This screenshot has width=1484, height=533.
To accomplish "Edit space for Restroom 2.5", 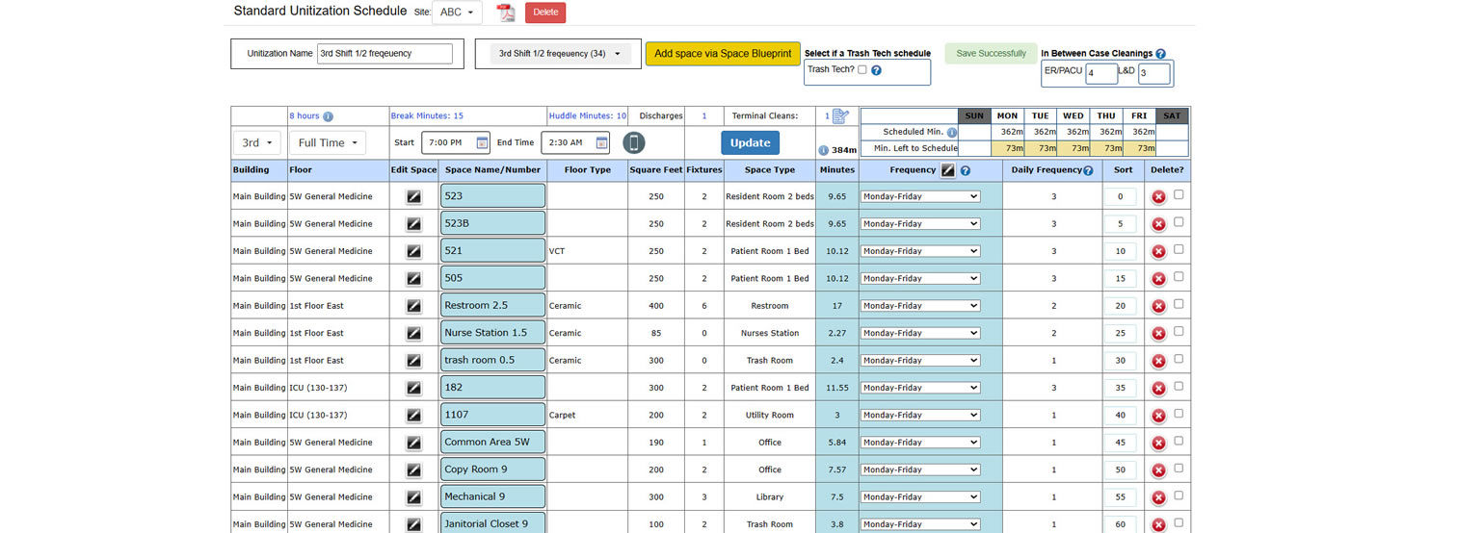I will (x=413, y=306).
